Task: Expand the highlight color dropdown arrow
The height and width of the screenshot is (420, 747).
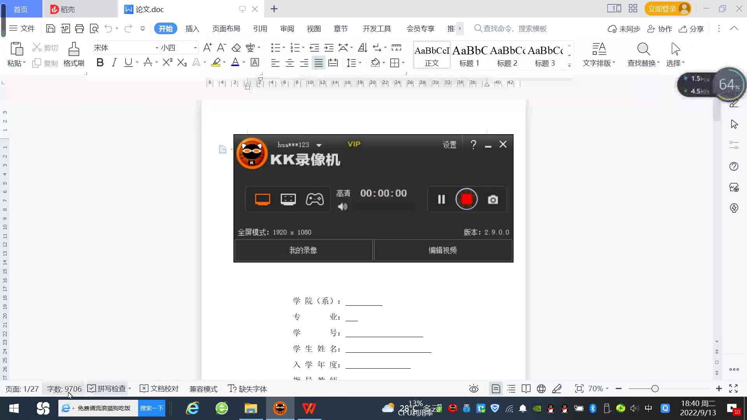Action: [224, 63]
